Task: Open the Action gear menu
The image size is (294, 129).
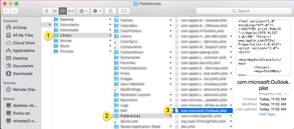Action: tap(97, 11)
